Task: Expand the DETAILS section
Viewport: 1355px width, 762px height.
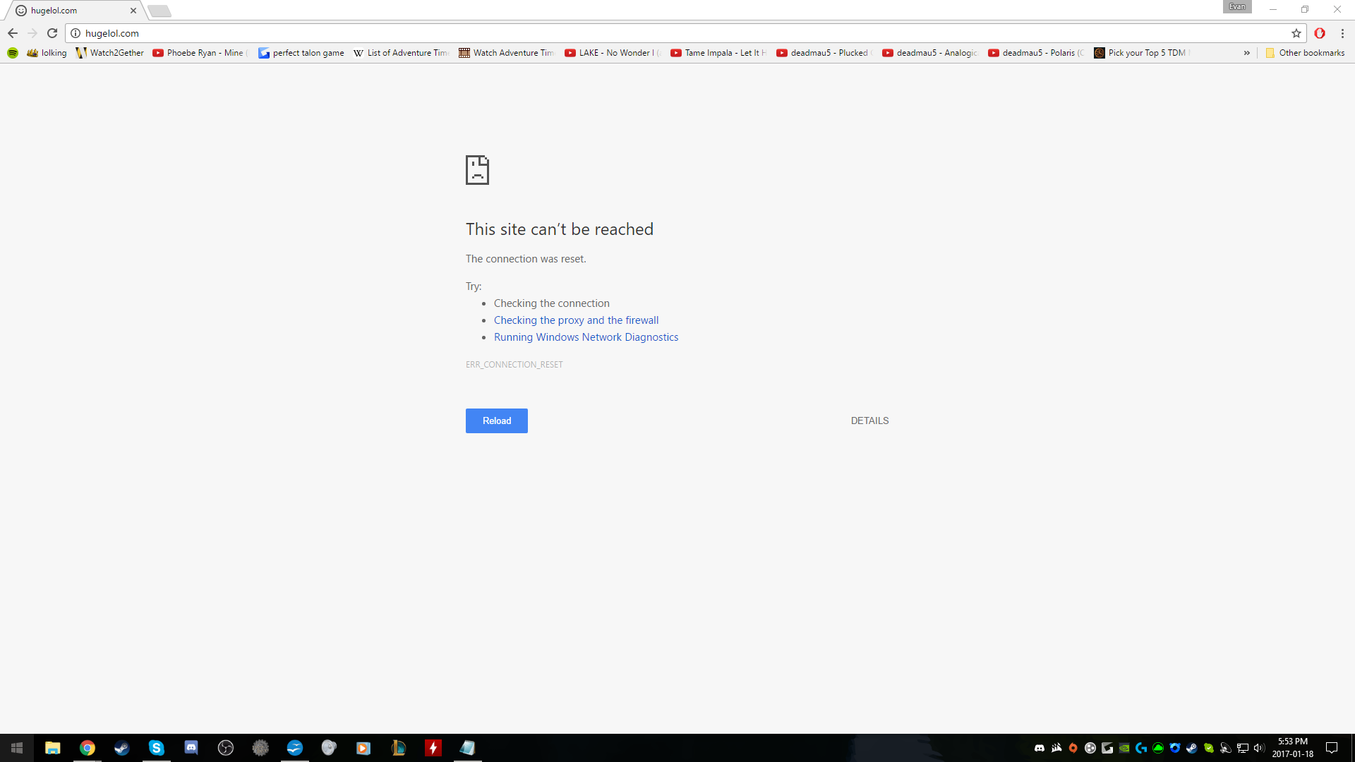Action: point(869,421)
